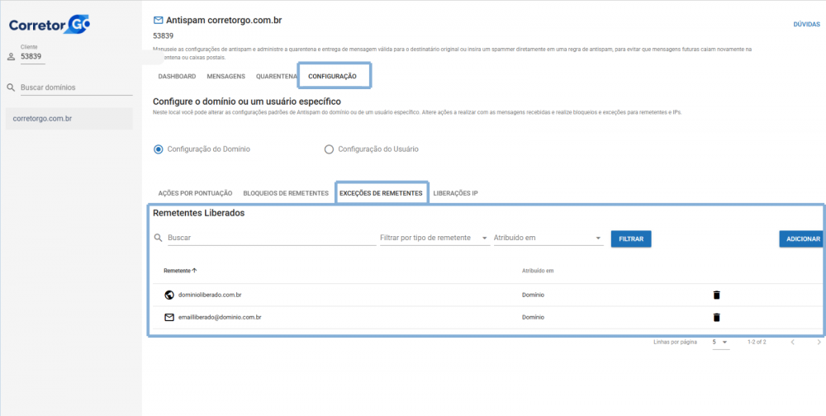Click the client person icon
Screen dimensions: 826x416
[x=11, y=57]
